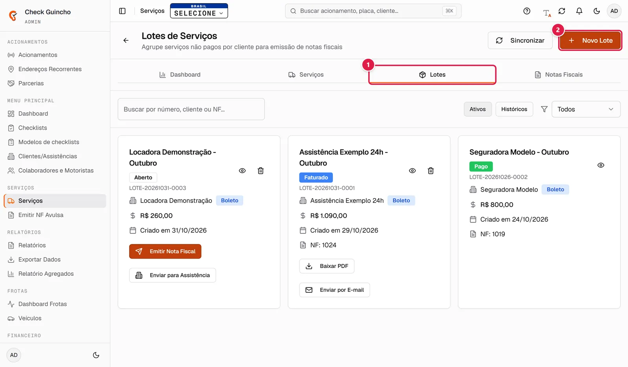Click Emitir Nota Fiscal button
Screen dimensions: 628x367
165,251
